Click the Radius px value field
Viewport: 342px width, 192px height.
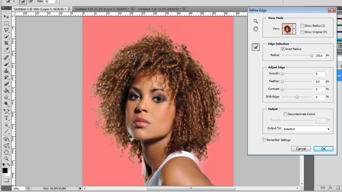pyautogui.click(x=320, y=55)
